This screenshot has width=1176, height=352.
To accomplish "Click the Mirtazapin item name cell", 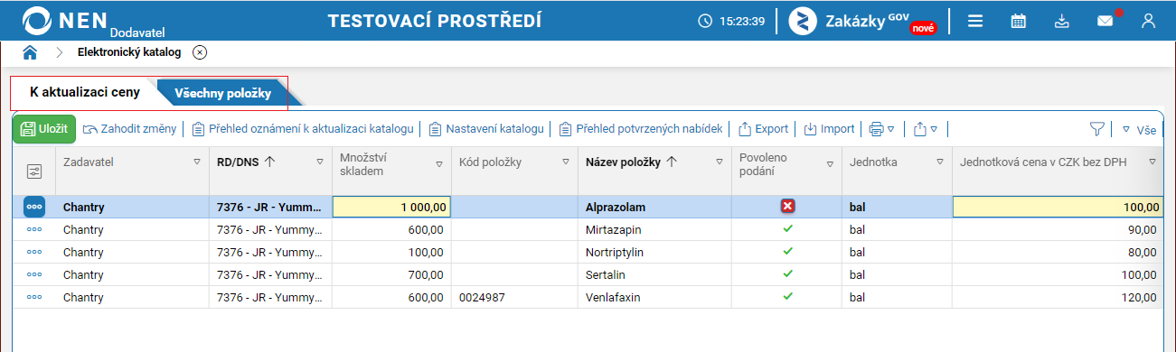I will [x=654, y=229].
